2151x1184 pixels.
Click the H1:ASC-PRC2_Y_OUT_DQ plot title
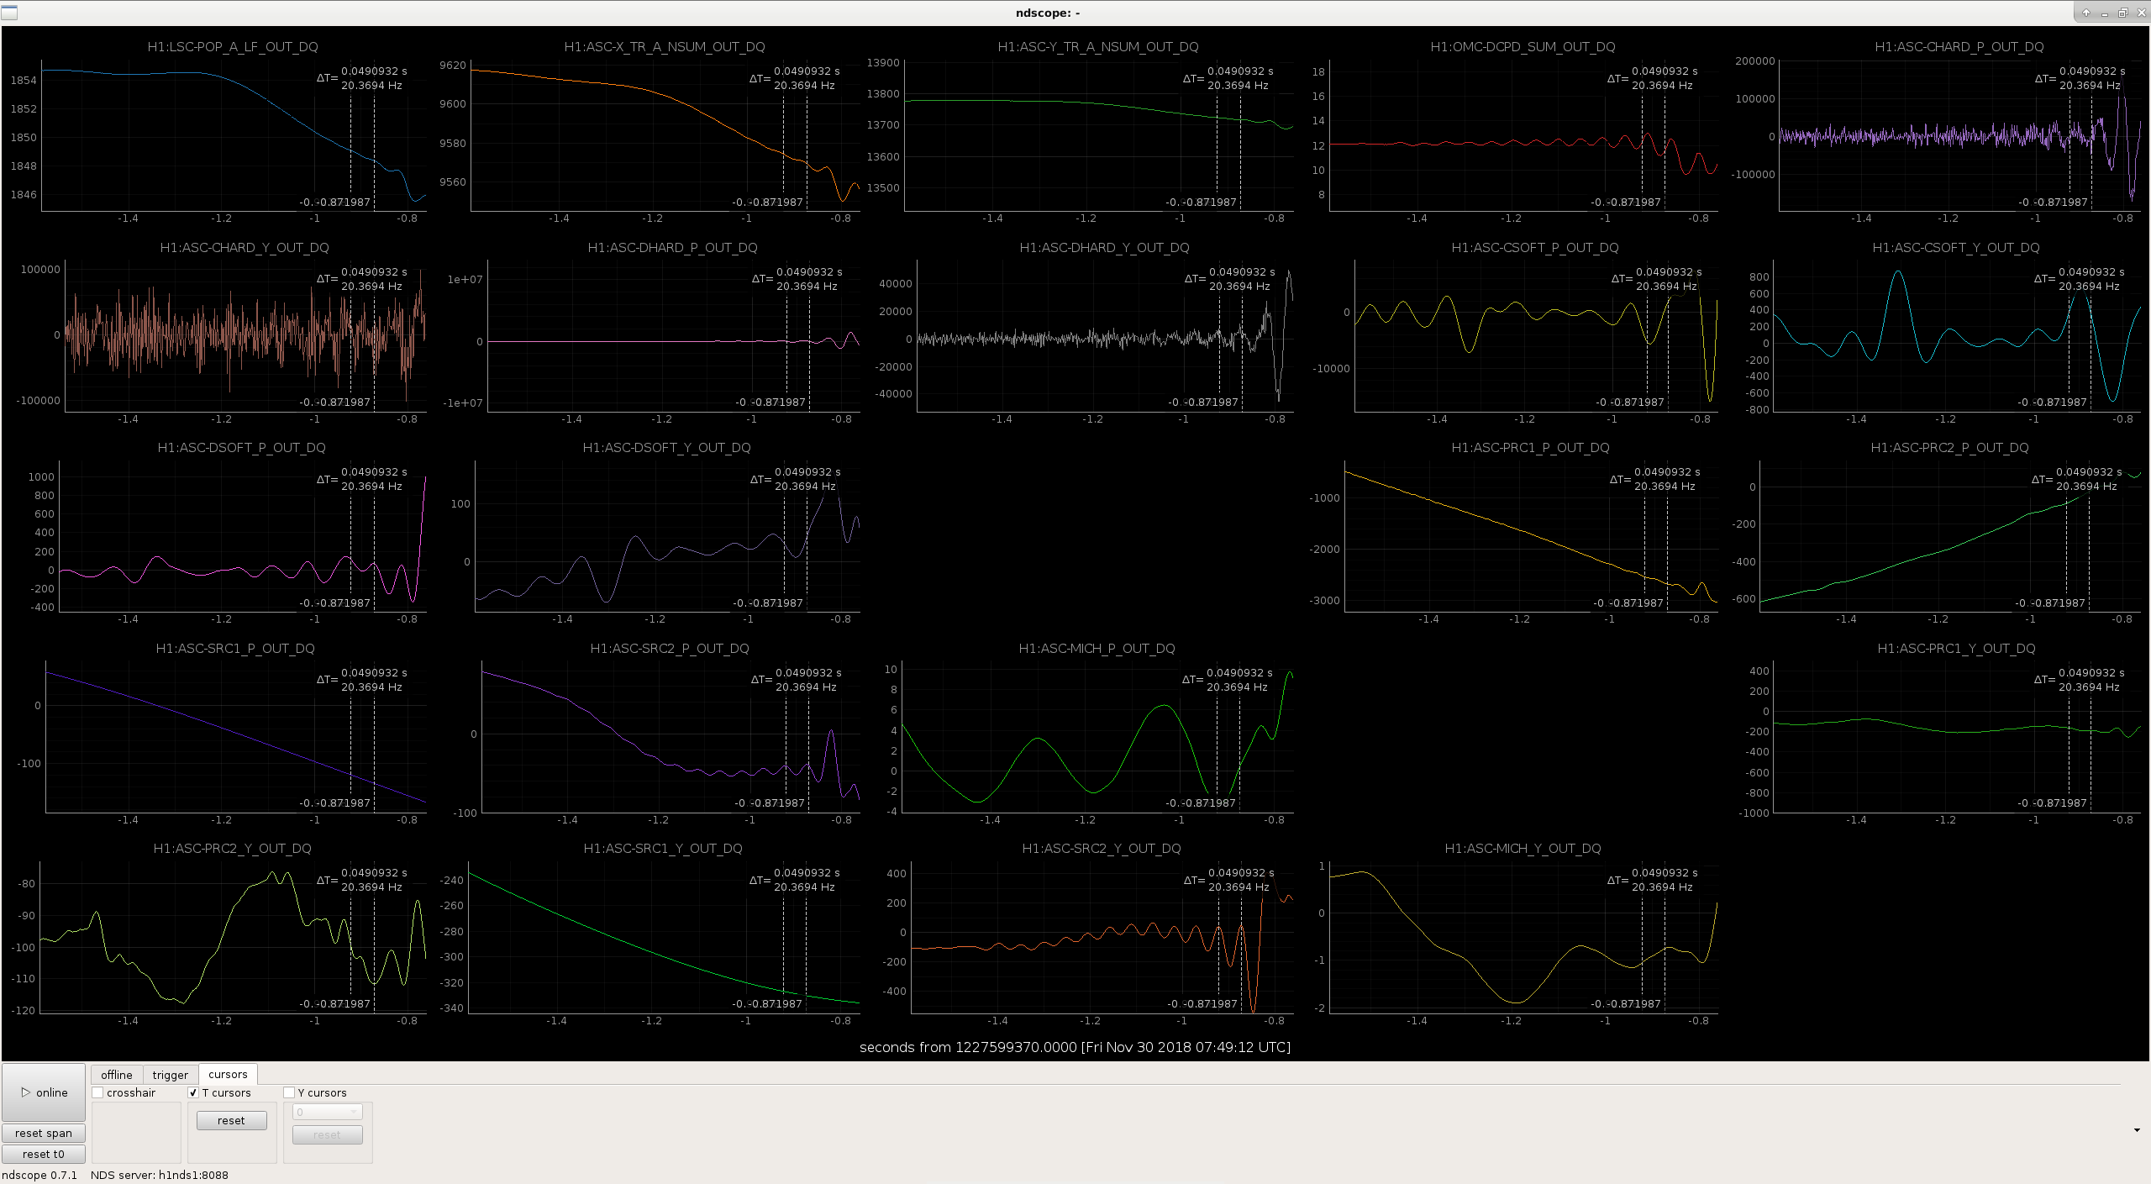[x=232, y=849]
